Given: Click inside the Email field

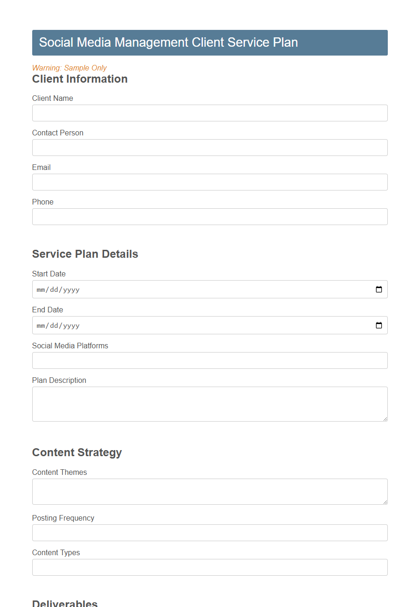Looking at the screenshot, I should pos(209,182).
